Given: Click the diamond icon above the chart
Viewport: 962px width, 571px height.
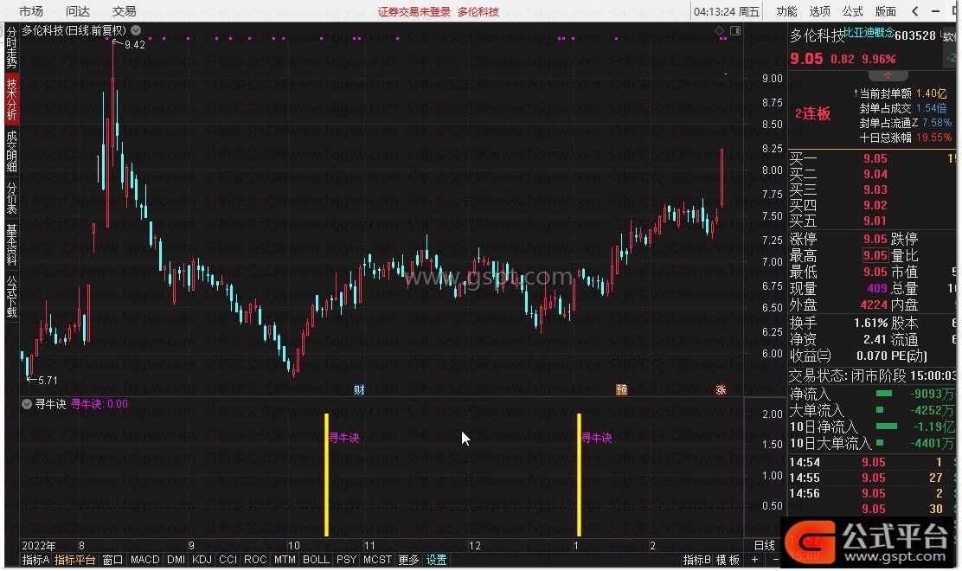Looking at the screenshot, I should coord(720,30).
